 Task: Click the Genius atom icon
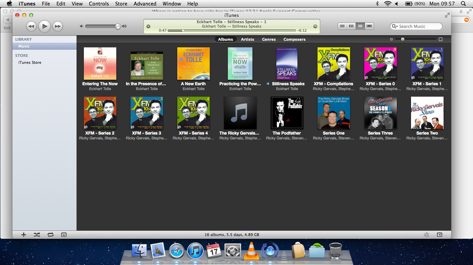[x=427, y=235]
